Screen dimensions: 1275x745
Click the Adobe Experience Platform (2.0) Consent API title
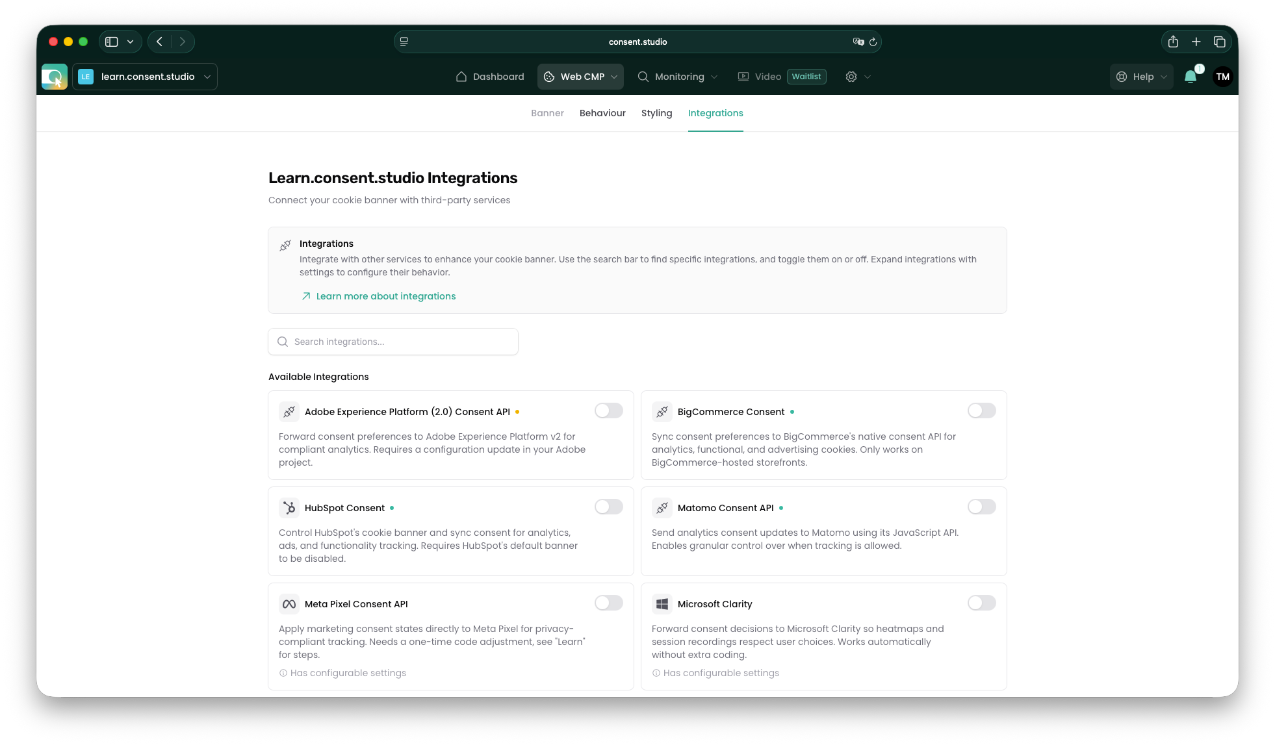point(407,412)
